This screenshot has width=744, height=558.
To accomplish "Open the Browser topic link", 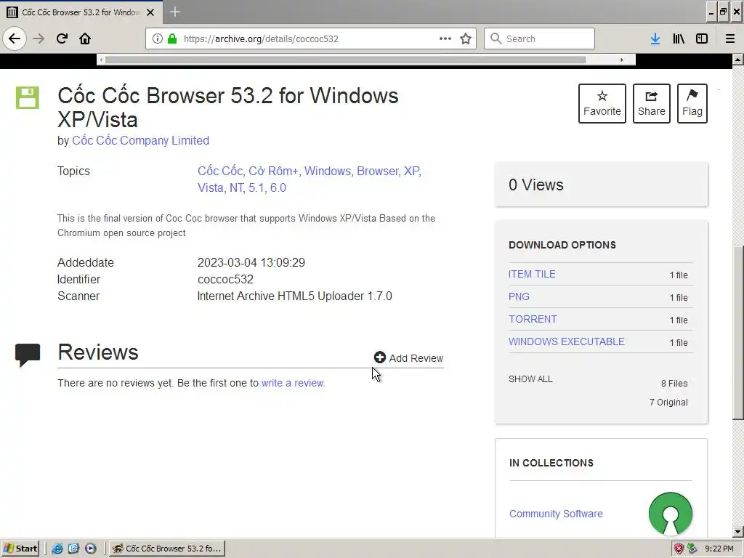I will click(x=377, y=171).
